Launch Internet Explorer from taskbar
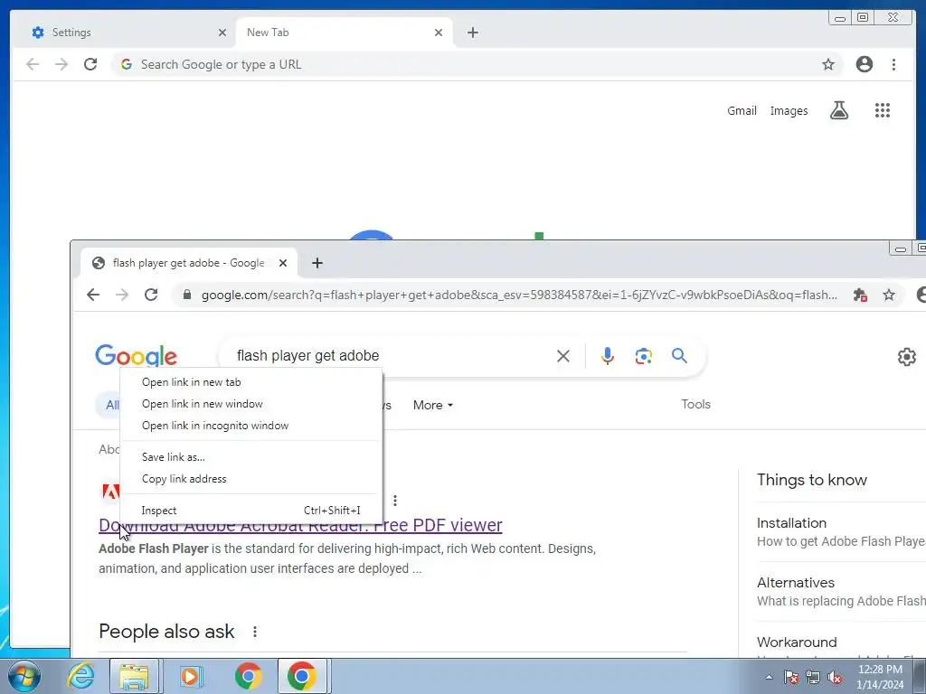 (x=80, y=676)
